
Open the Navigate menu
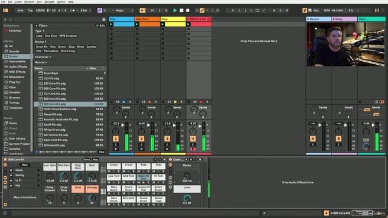point(49,2)
